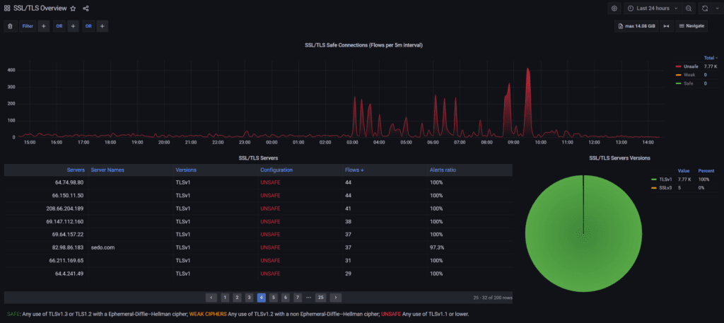
Task: Jump to page 25 in pagination
Action: click(x=320, y=298)
